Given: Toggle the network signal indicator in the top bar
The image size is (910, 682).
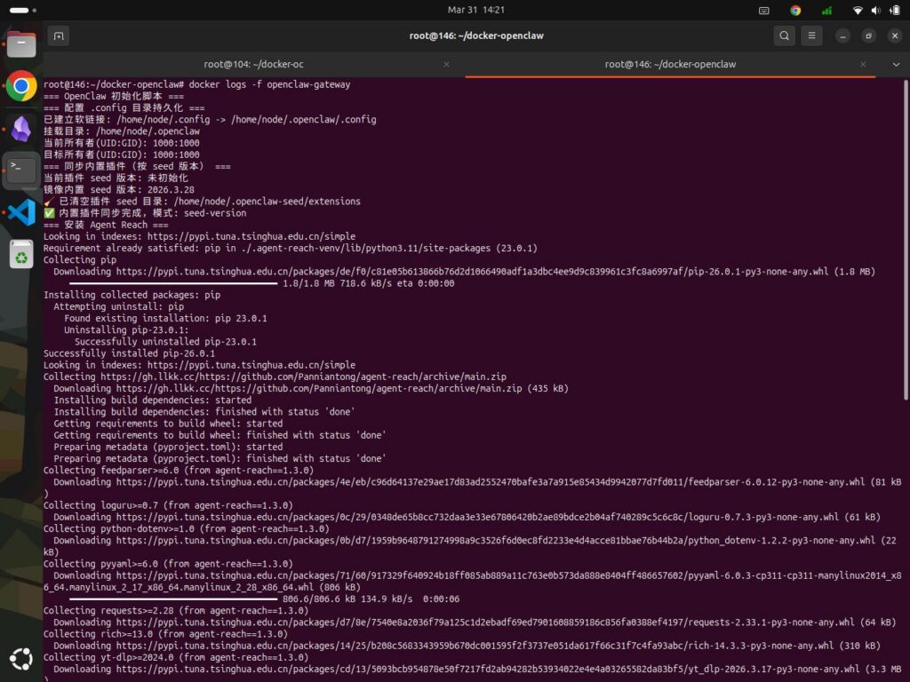Looking at the screenshot, I should point(826,11).
